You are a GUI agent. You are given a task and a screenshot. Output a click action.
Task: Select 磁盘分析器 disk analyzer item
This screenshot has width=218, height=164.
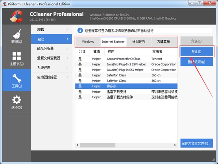tap(52, 48)
